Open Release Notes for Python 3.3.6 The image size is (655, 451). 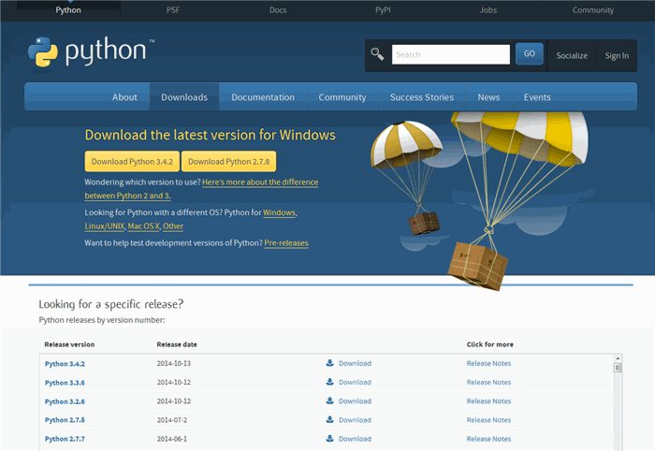tap(488, 382)
